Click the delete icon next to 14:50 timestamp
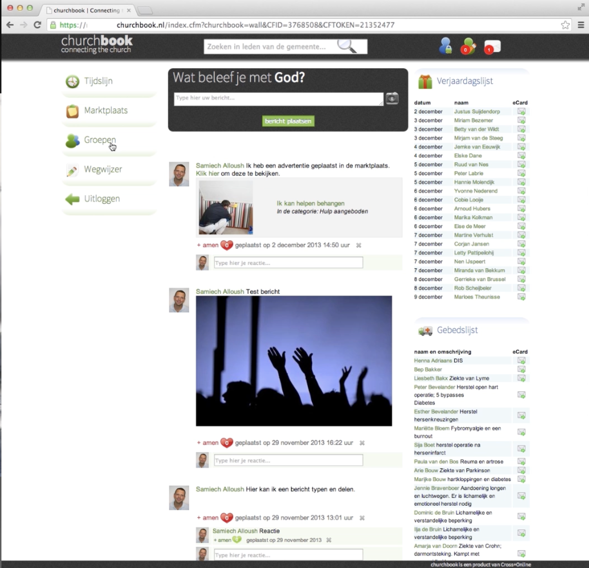Viewport: 589px width, 568px height. pyautogui.click(x=358, y=246)
